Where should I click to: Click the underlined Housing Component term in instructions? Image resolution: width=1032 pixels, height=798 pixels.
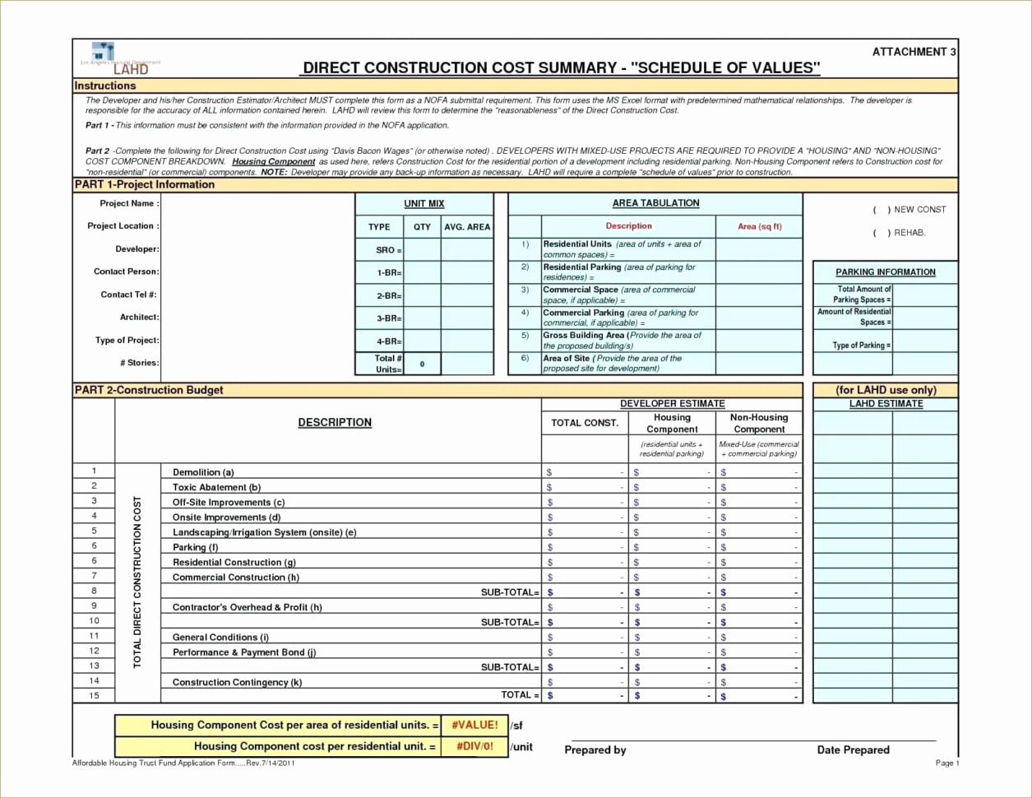(x=272, y=161)
